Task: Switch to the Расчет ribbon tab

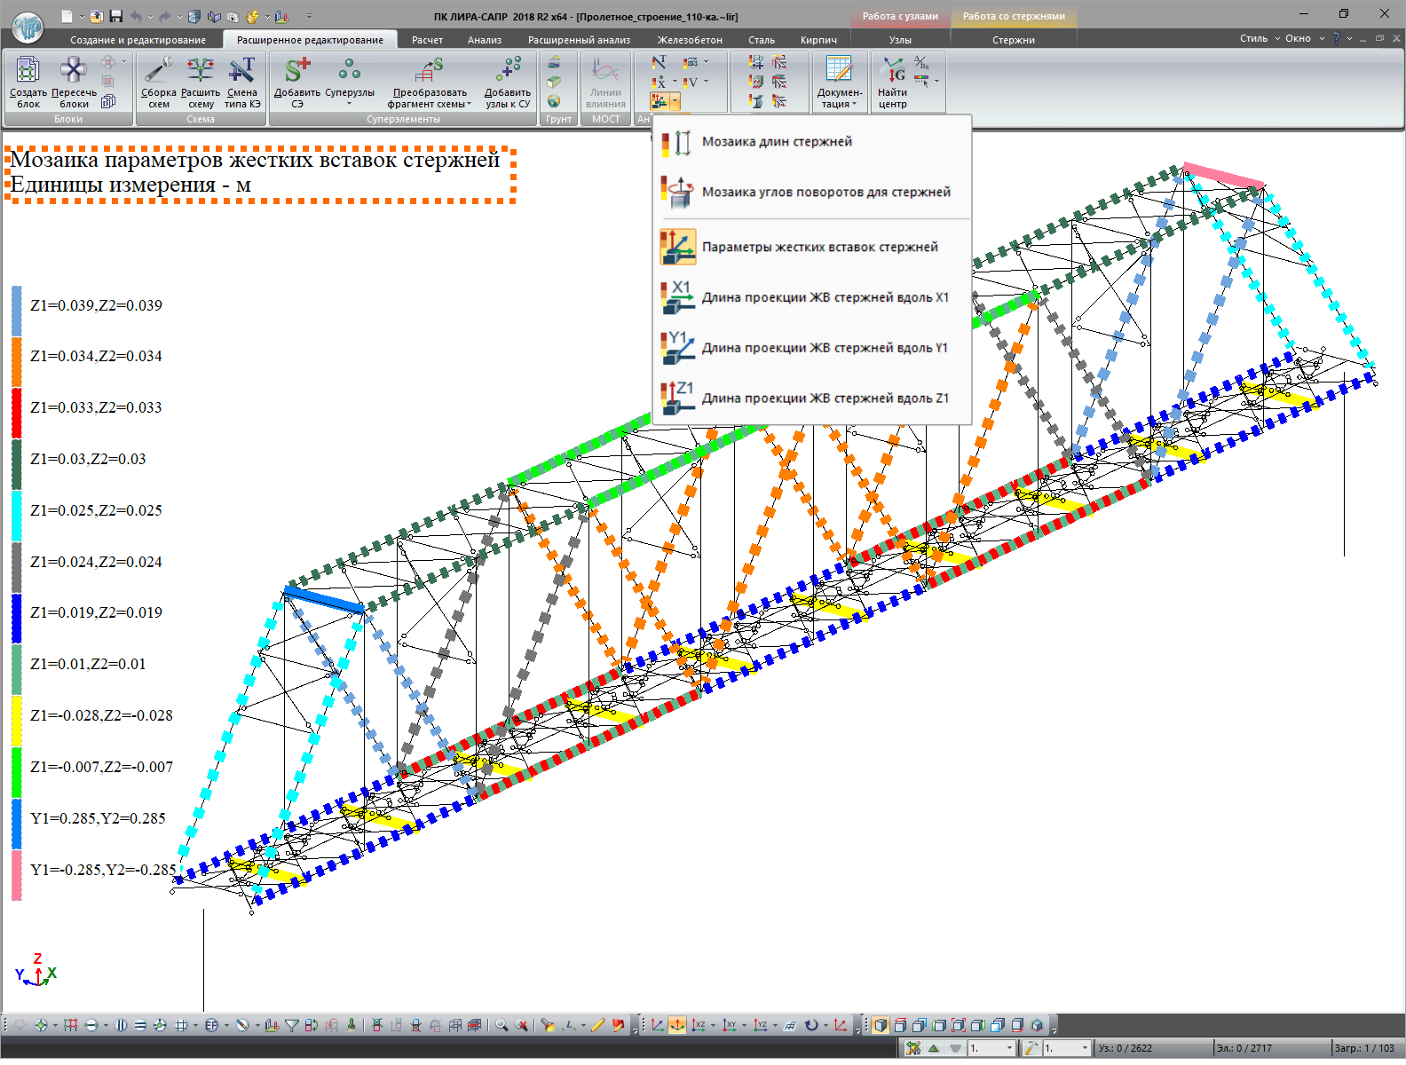Action: 427,40
